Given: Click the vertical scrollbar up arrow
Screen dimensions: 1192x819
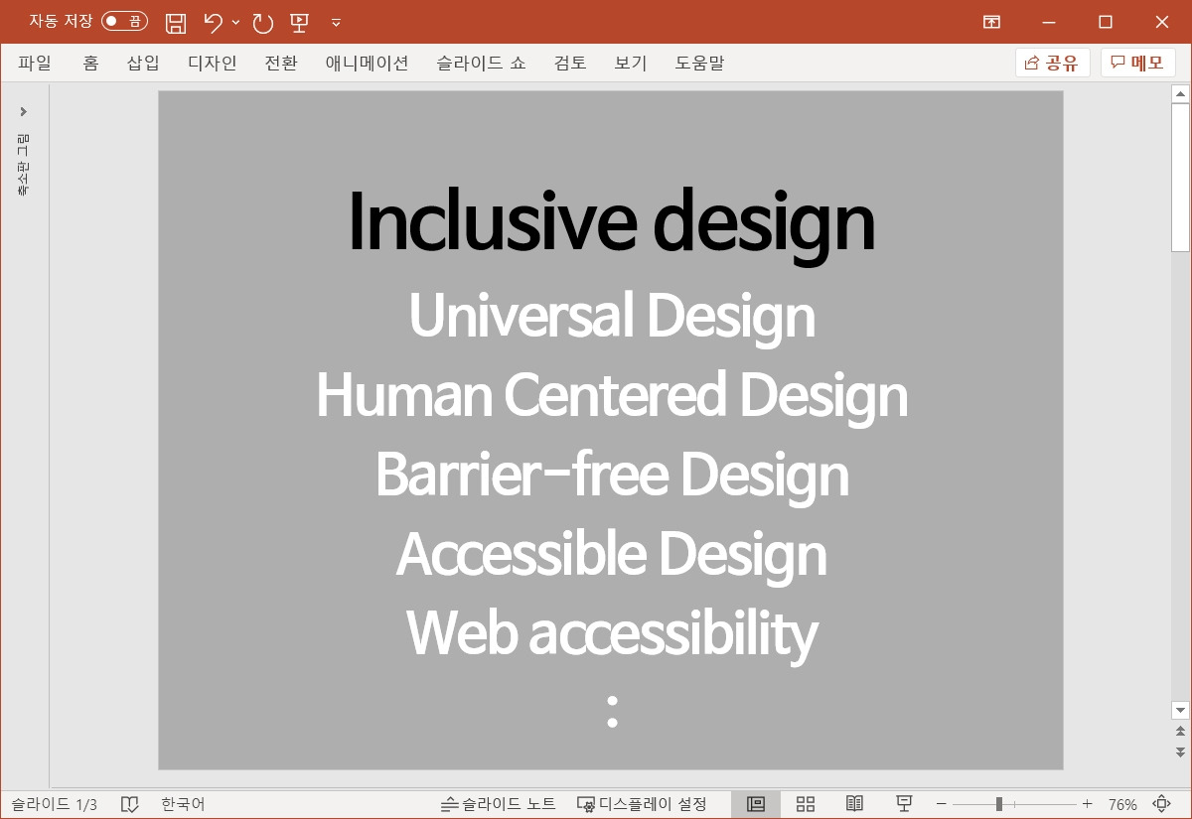Looking at the screenshot, I should point(1180,94).
